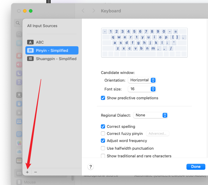
Task: Click the back arrow in Keyboard header
Action: tap(83, 11)
